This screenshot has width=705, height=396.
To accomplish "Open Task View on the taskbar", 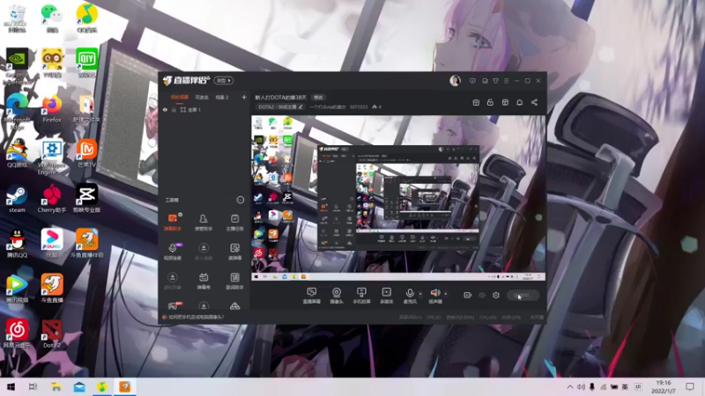I will [x=33, y=386].
